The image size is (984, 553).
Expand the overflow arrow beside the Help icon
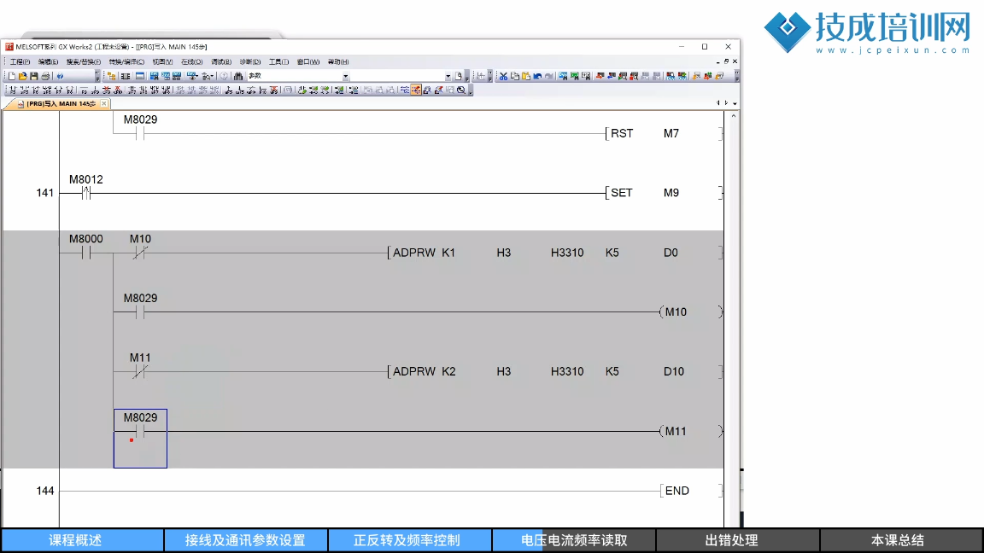point(97,77)
